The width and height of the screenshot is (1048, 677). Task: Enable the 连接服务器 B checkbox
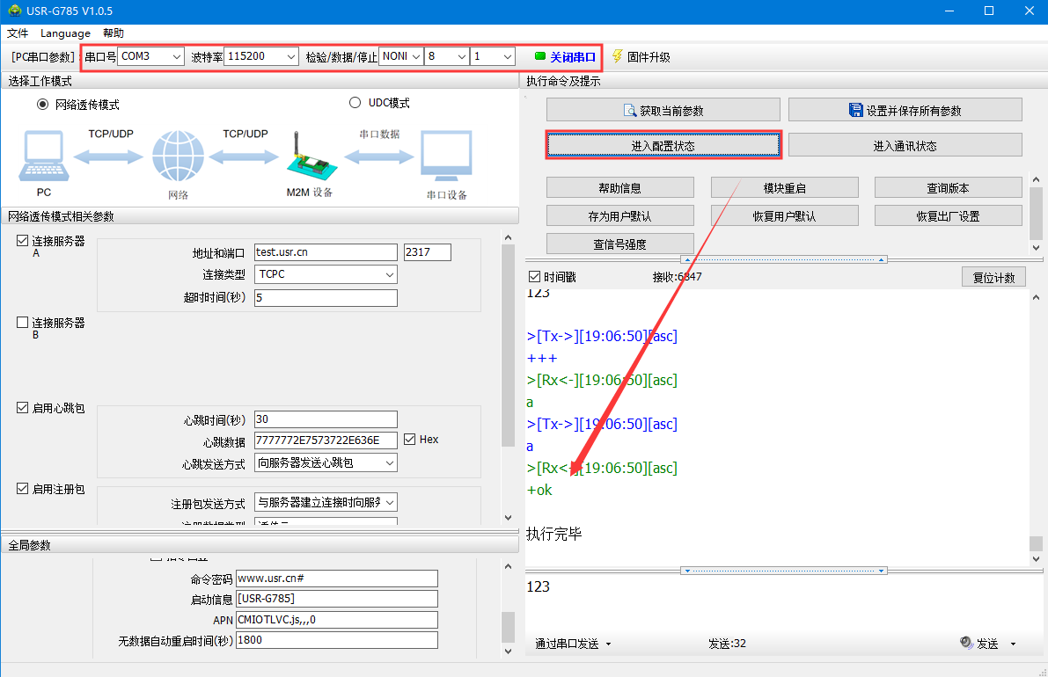[x=23, y=323]
